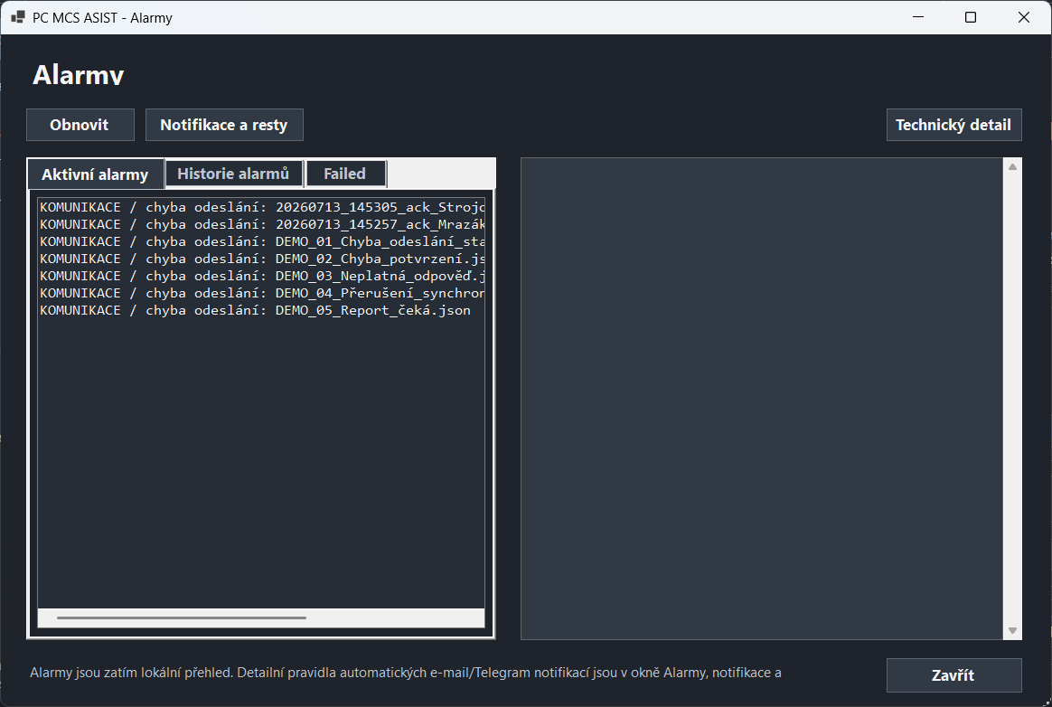This screenshot has width=1052, height=707.
Task: Click the scroll up arrow in detail panel
Action: tap(1012, 166)
